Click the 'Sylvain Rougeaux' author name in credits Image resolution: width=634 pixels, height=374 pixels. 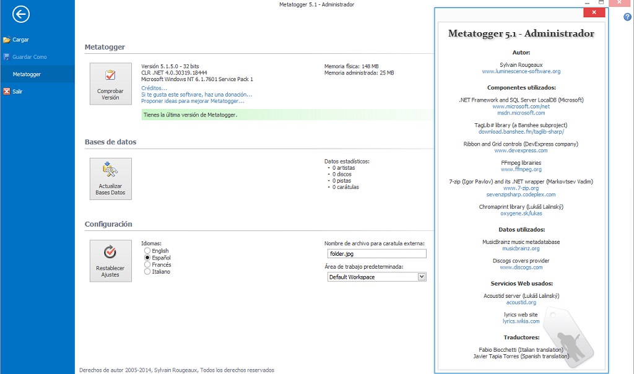[x=521, y=64]
